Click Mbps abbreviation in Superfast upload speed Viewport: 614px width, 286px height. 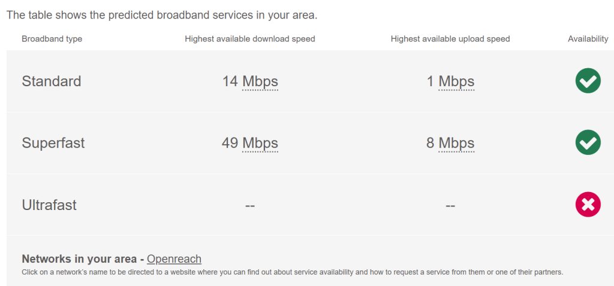[x=456, y=143]
